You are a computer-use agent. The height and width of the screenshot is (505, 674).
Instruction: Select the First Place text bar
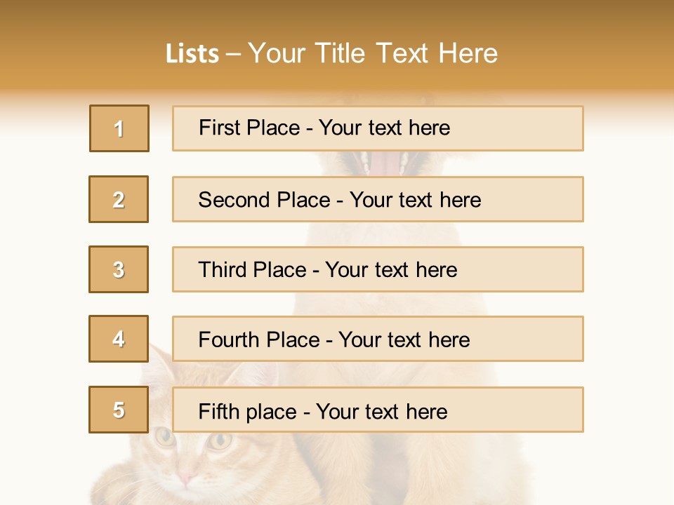[378, 128]
